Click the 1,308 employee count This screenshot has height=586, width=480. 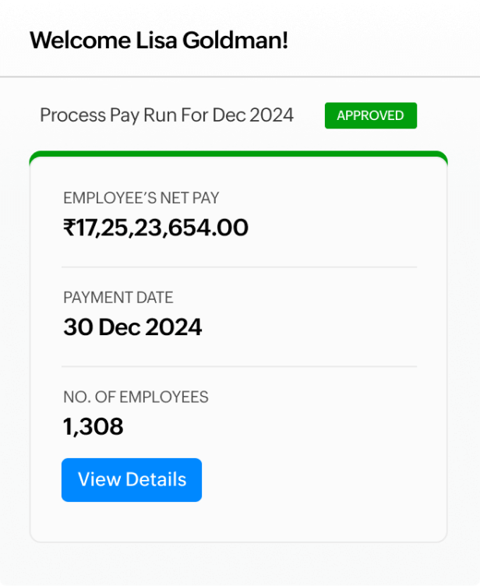[x=93, y=427]
